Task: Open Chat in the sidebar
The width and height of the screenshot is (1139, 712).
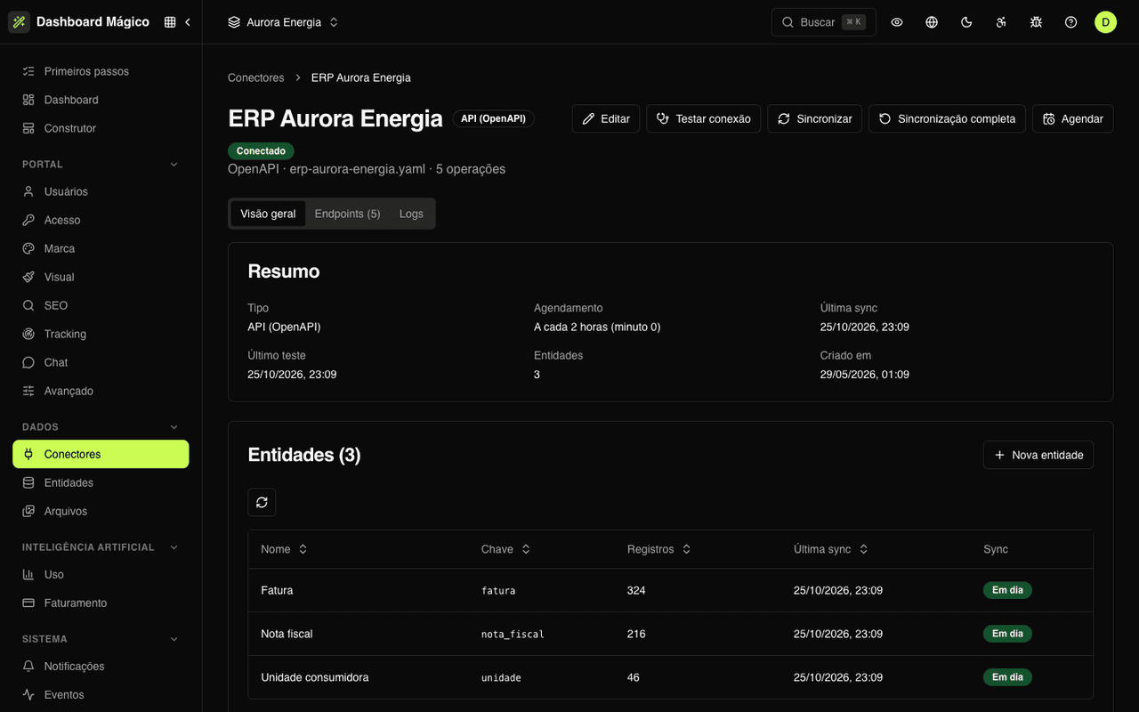Action: point(101,362)
